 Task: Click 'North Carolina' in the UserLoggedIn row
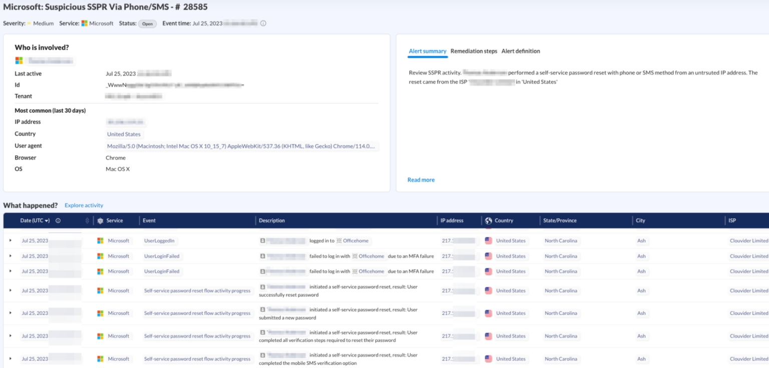[561, 241]
